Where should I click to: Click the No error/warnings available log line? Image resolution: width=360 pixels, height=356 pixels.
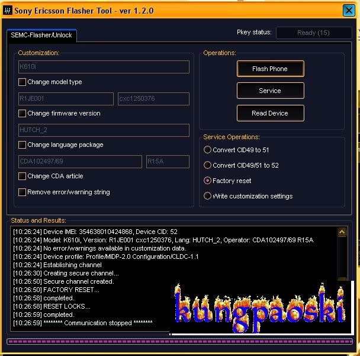point(99,248)
